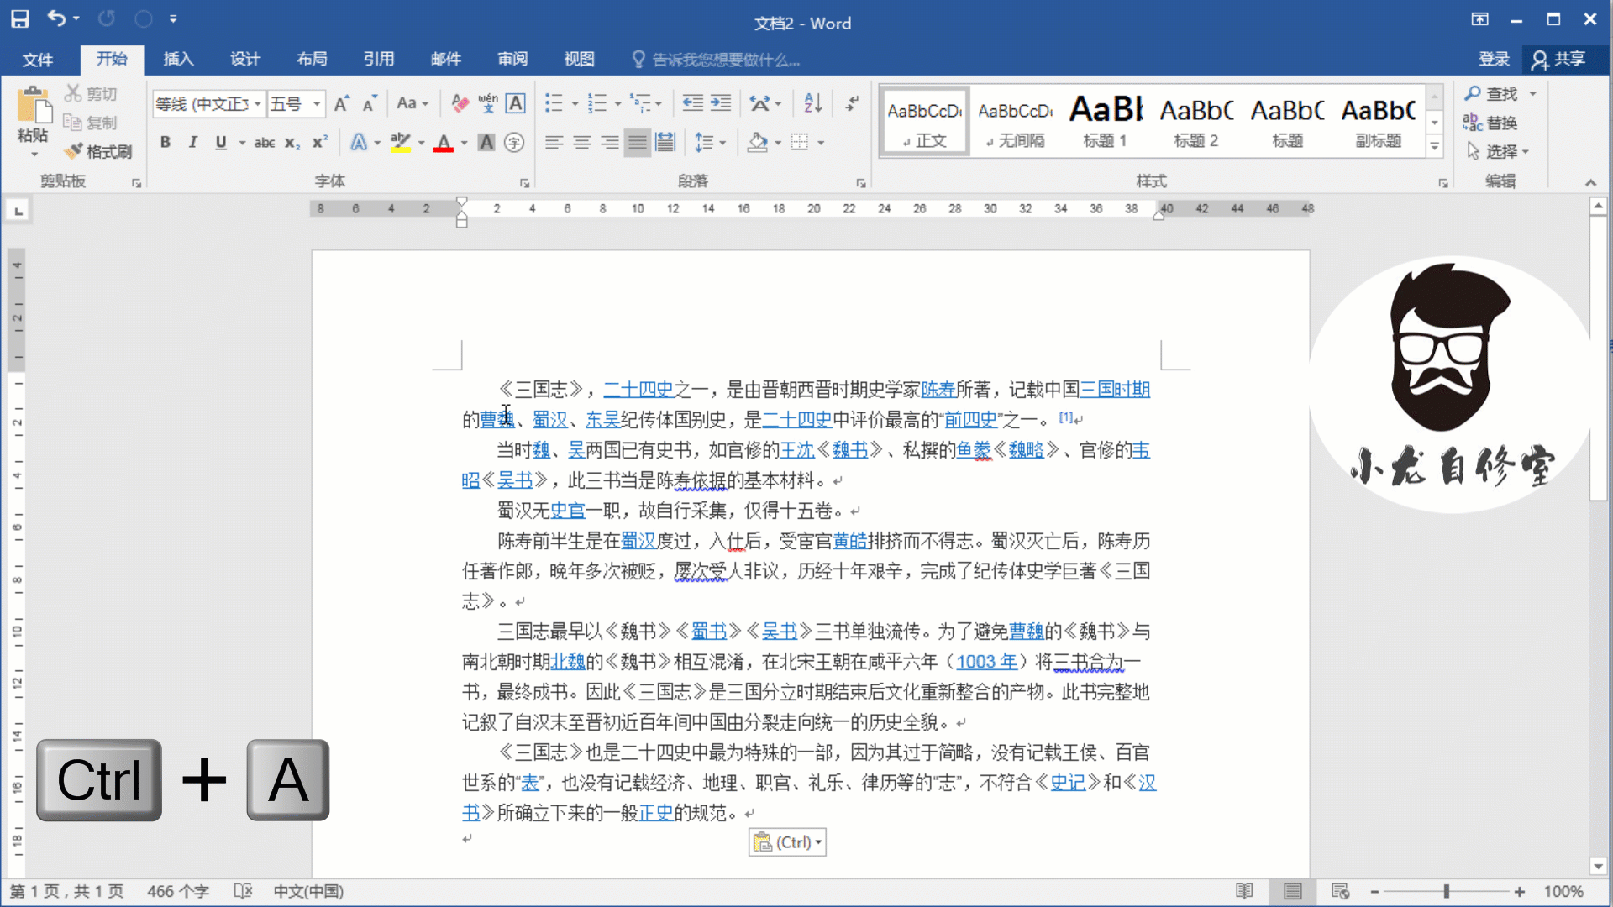Open the 二十四史 hyperlink in first line
The height and width of the screenshot is (907, 1613).
click(x=638, y=389)
